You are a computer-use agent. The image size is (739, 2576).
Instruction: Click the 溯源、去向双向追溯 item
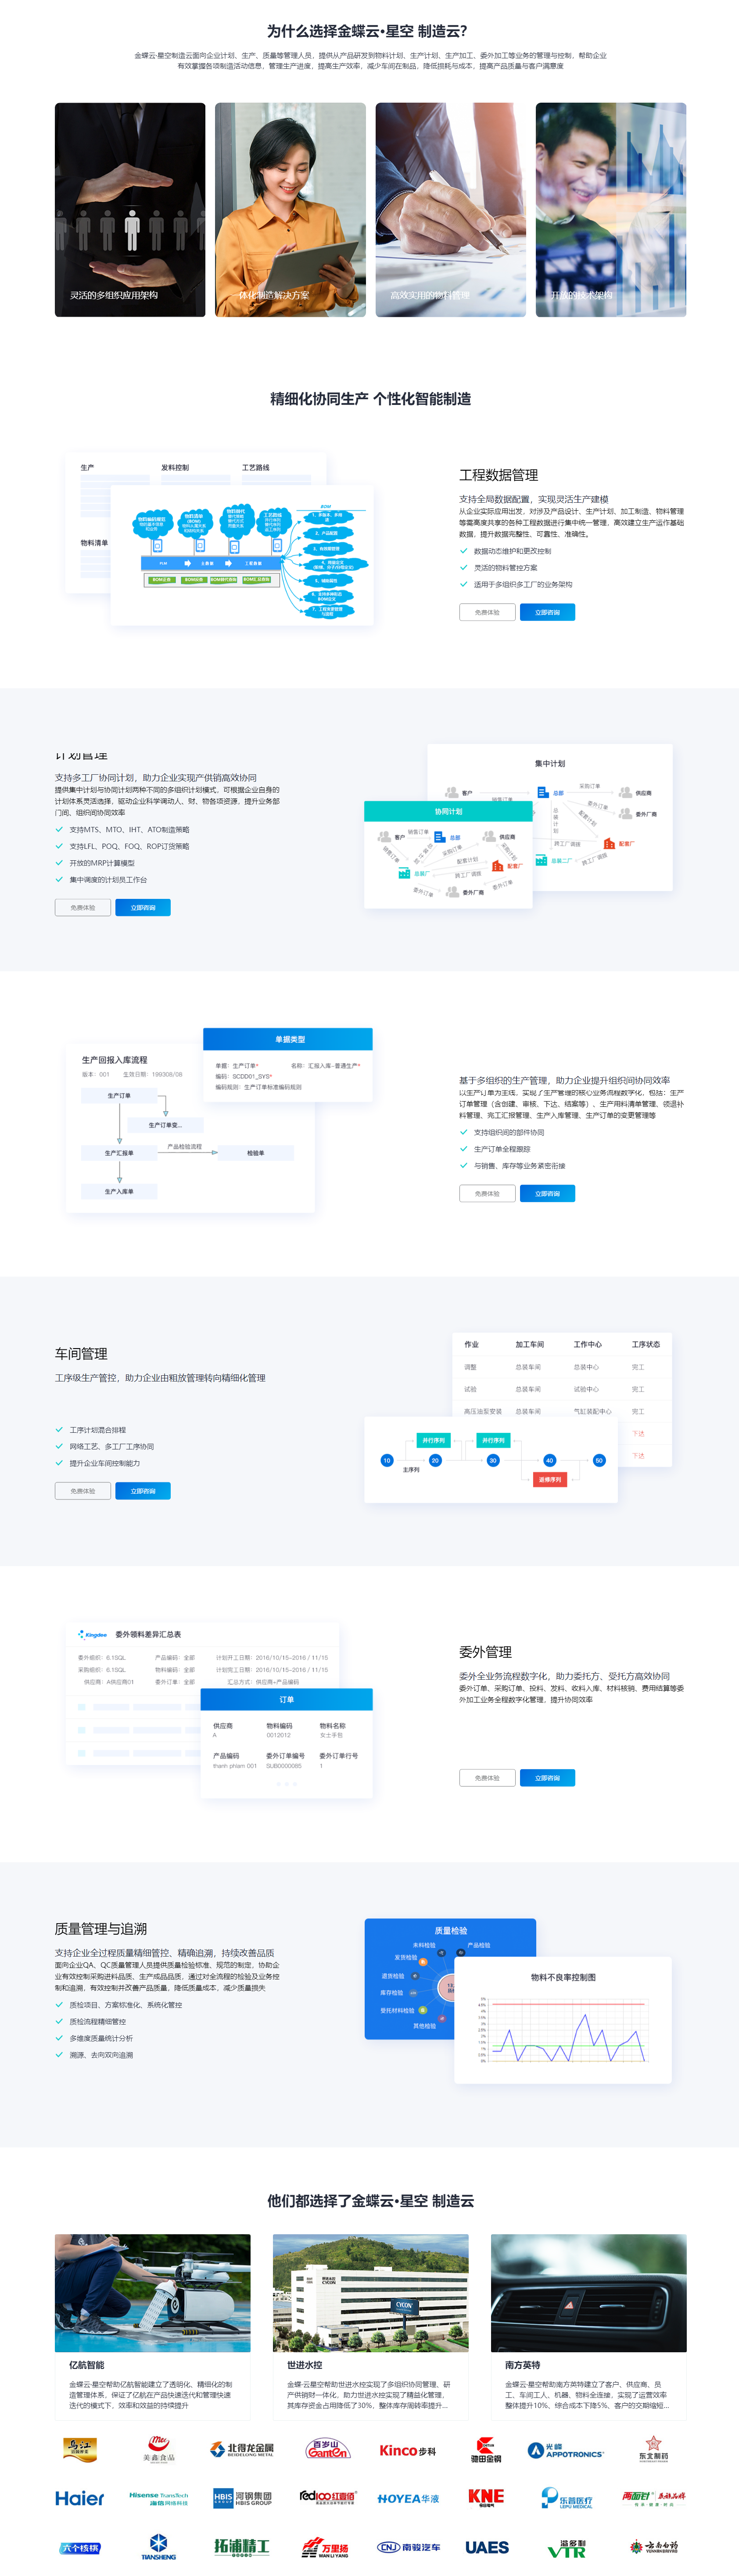tap(100, 2055)
